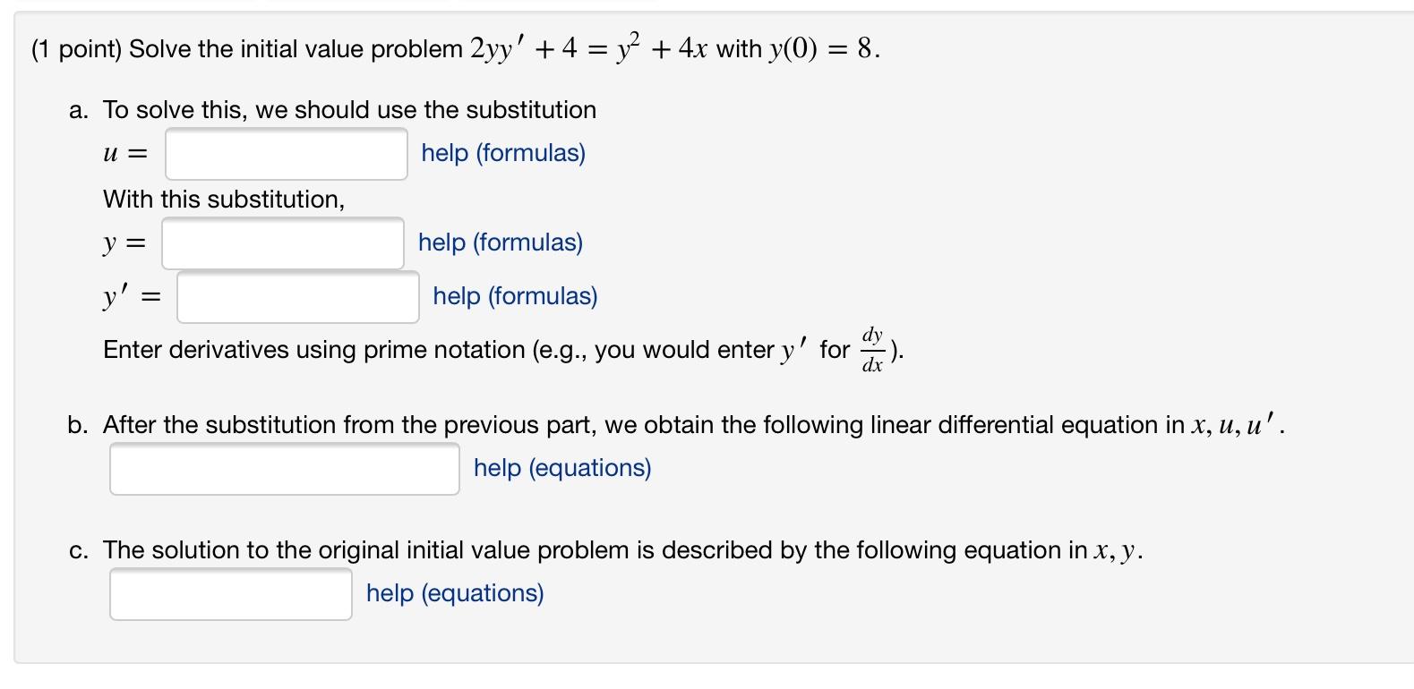The height and width of the screenshot is (689, 1414).
Task: Click the input field for y'
Action: (x=297, y=297)
